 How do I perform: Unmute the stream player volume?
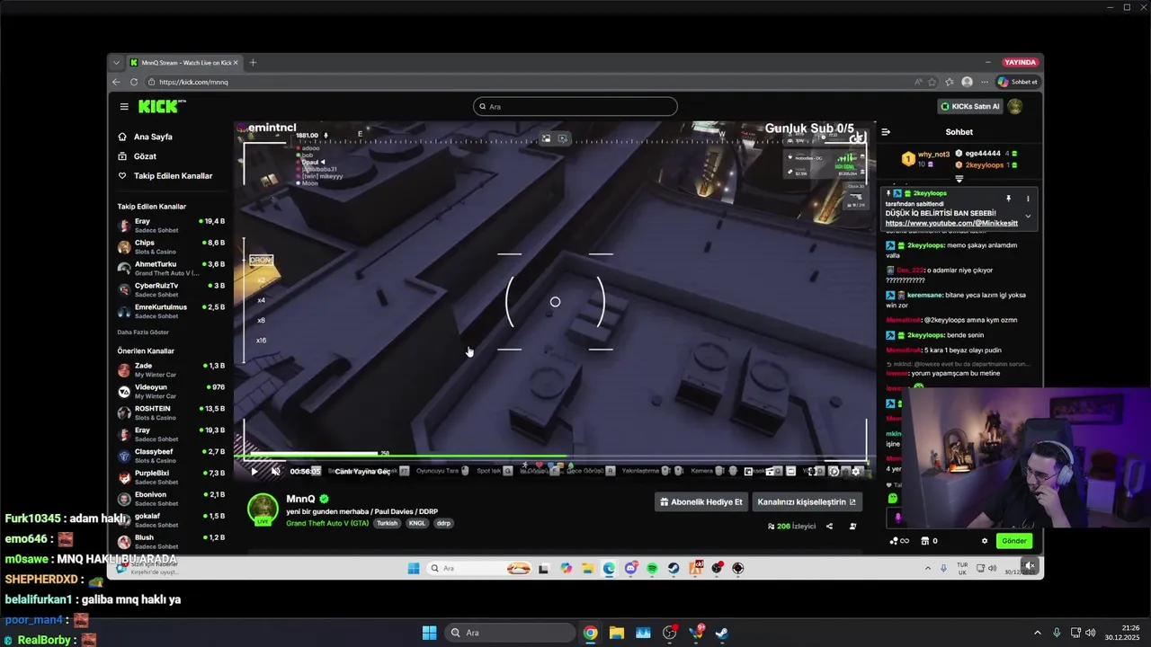[276, 471]
